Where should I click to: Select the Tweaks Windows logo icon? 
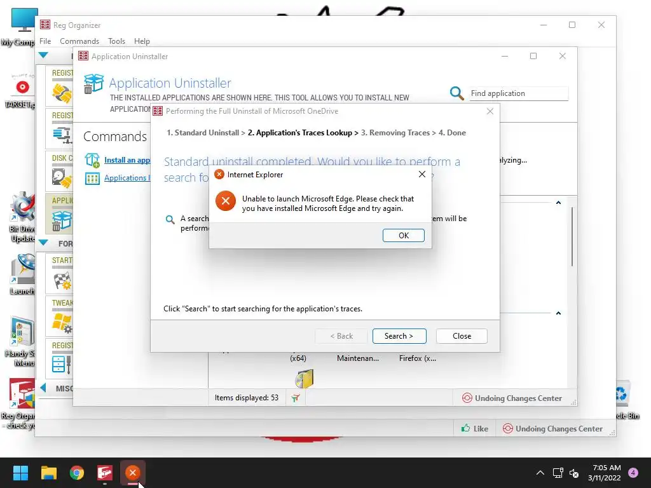[62, 323]
